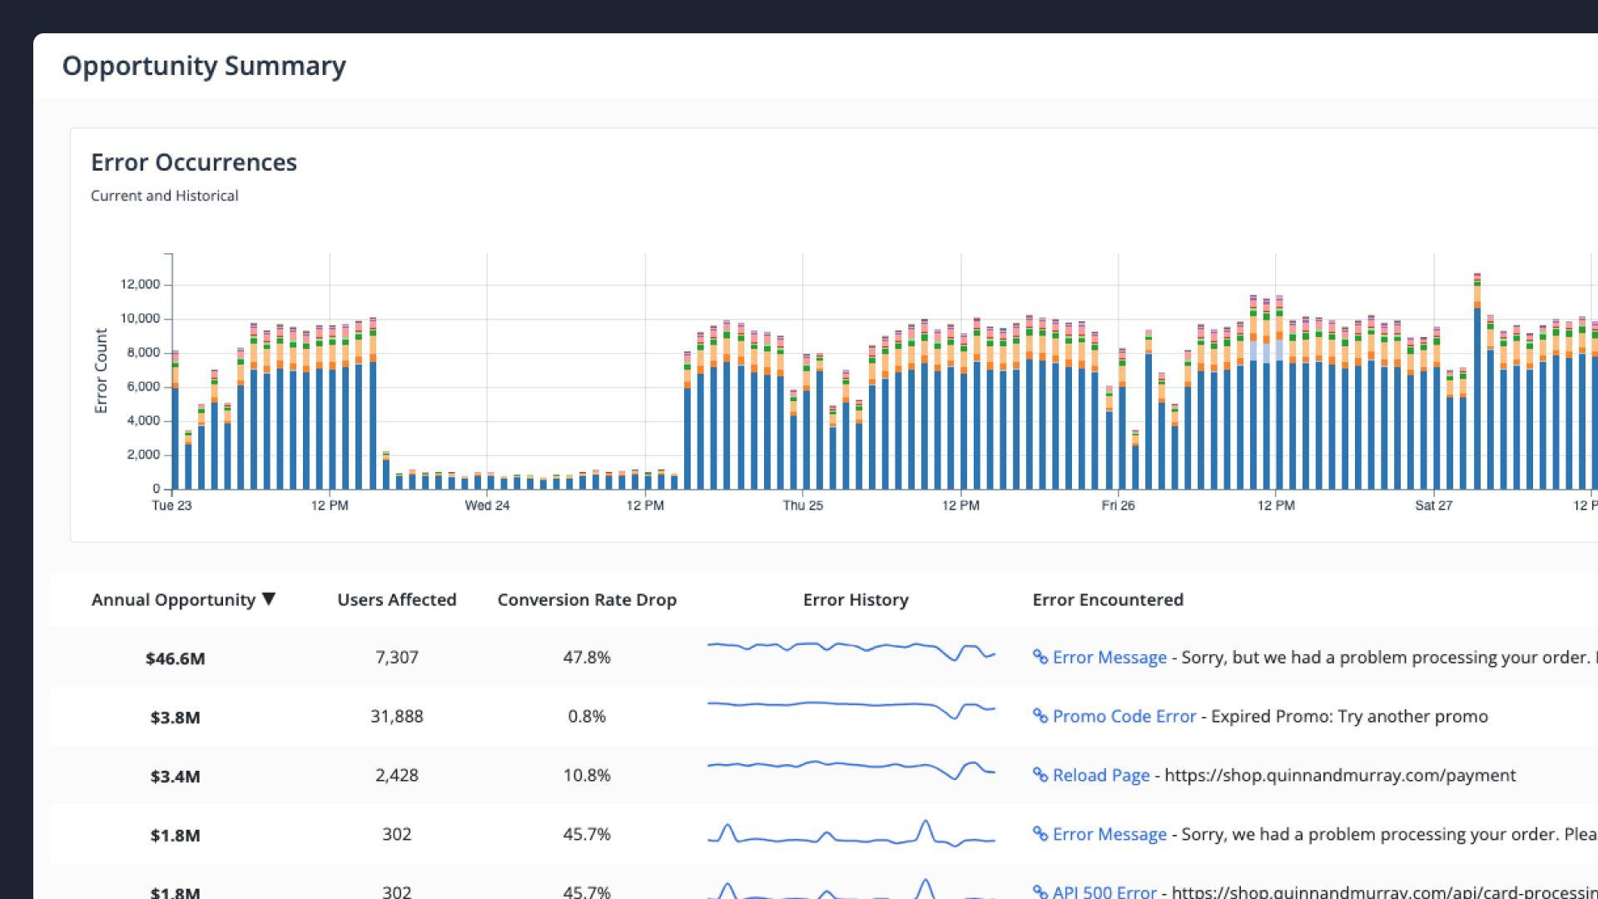Click the Expired Promo error description
Viewport: 1598px width, 899px height.
(1349, 716)
